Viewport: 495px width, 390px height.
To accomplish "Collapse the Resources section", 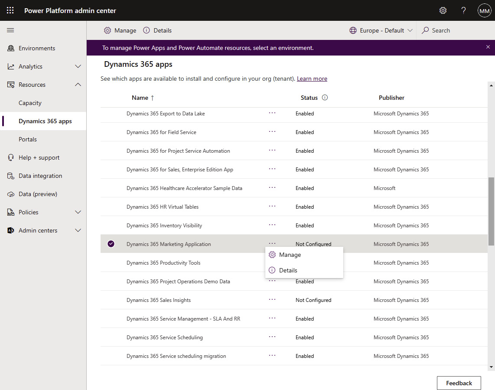I will (x=78, y=85).
